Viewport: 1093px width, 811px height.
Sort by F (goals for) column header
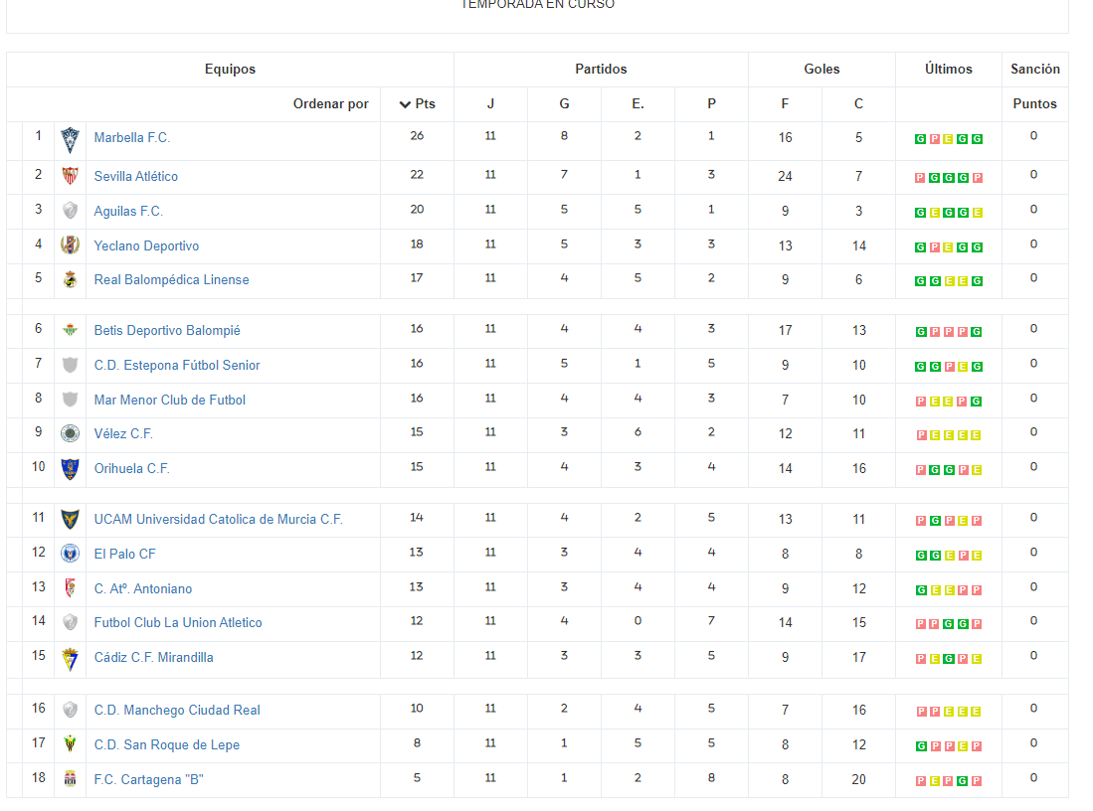coord(785,103)
